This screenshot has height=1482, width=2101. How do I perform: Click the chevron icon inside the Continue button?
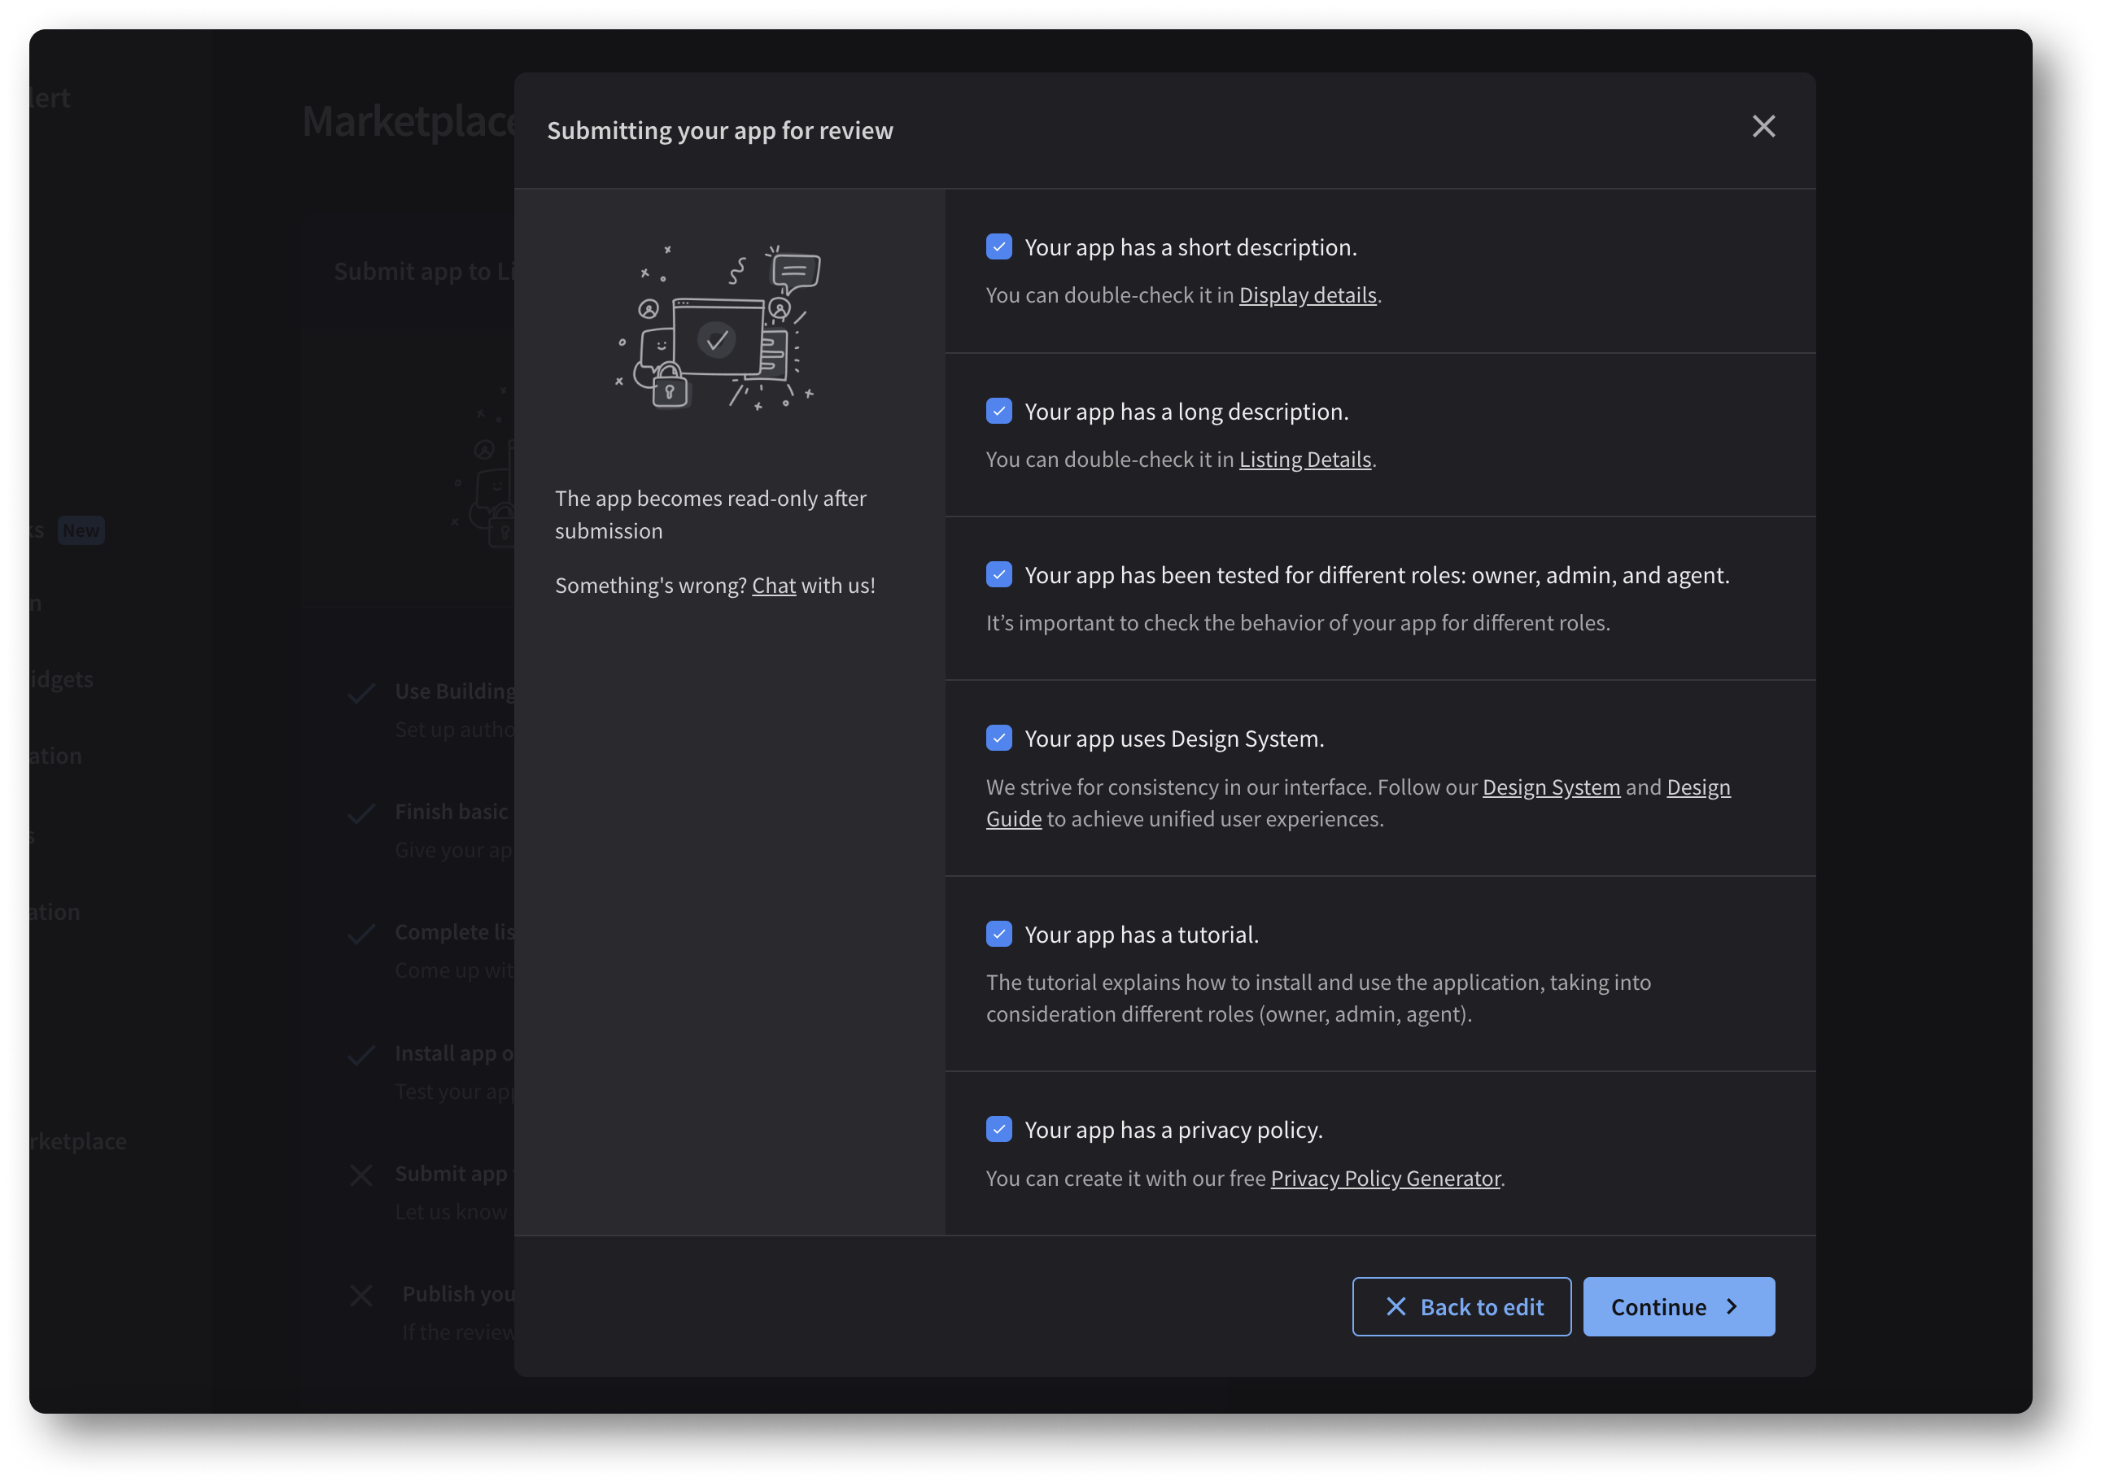[1732, 1306]
